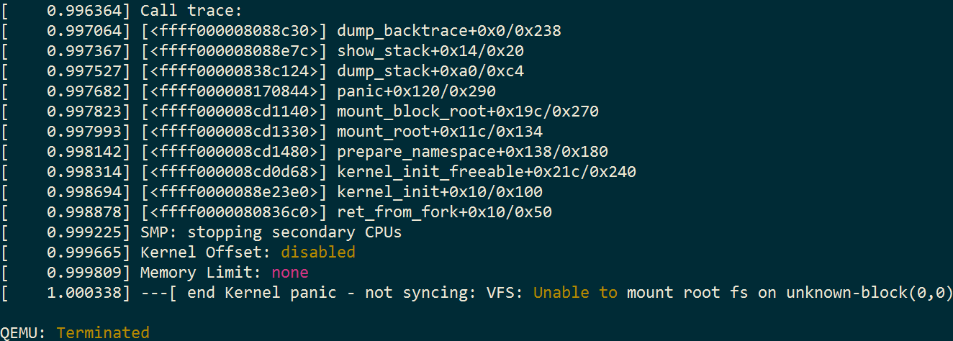Click the pink 'none' Memory Limit value
Image resolution: width=953 pixels, height=341 pixels.
(x=289, y=273)
